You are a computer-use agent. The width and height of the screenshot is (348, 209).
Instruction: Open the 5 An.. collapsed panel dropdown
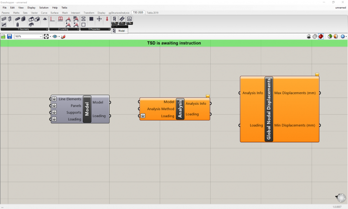pyautogui.click(x=122, y=23)
